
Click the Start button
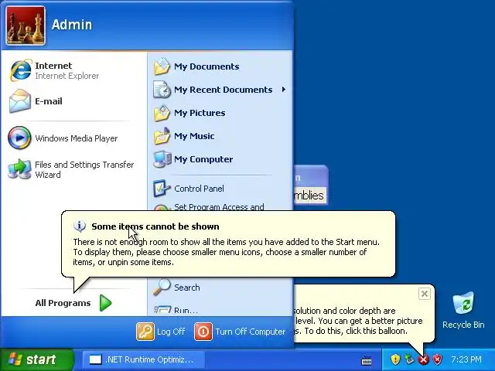coord(37,359)
